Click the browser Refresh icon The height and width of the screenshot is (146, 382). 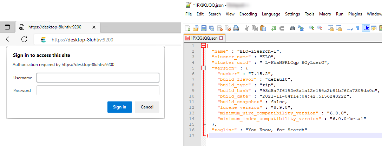pyautogui.click(x=24, y=39)
